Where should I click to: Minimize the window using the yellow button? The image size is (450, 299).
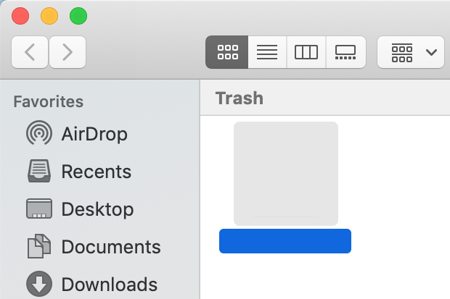[49, 16]
